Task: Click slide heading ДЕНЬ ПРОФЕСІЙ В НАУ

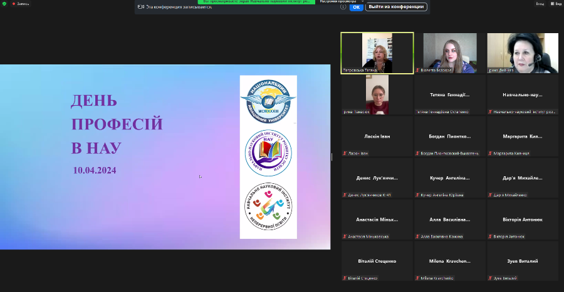Action: 117,124
